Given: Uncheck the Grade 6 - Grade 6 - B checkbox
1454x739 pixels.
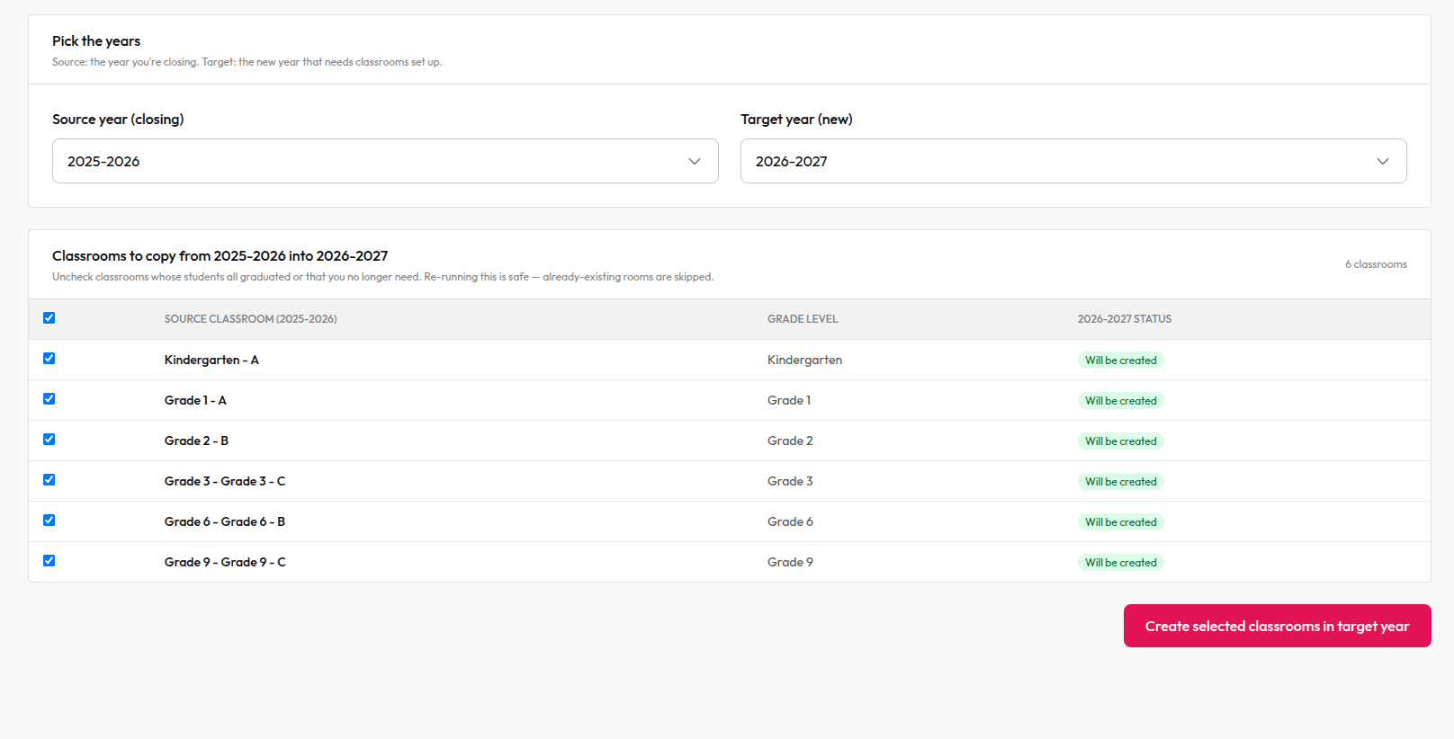Looking at the screenshot, I should 49,521.
